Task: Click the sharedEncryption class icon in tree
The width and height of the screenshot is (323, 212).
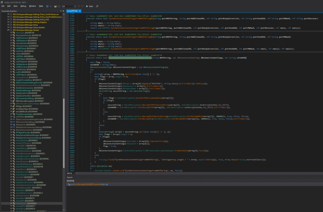Action: [14, 156]
